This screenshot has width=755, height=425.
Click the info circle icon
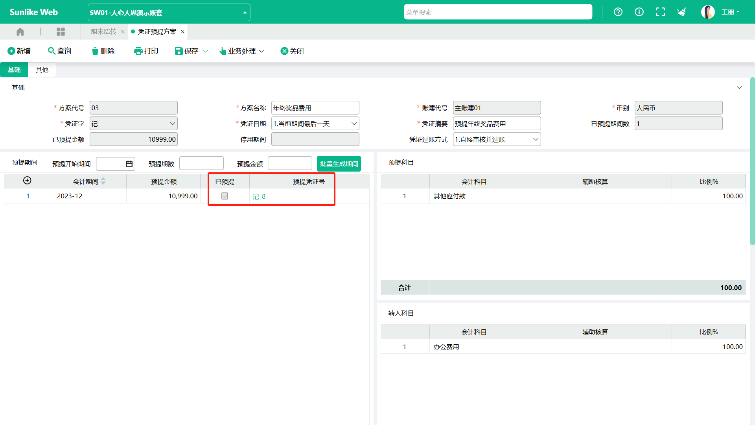click(639, 12)
